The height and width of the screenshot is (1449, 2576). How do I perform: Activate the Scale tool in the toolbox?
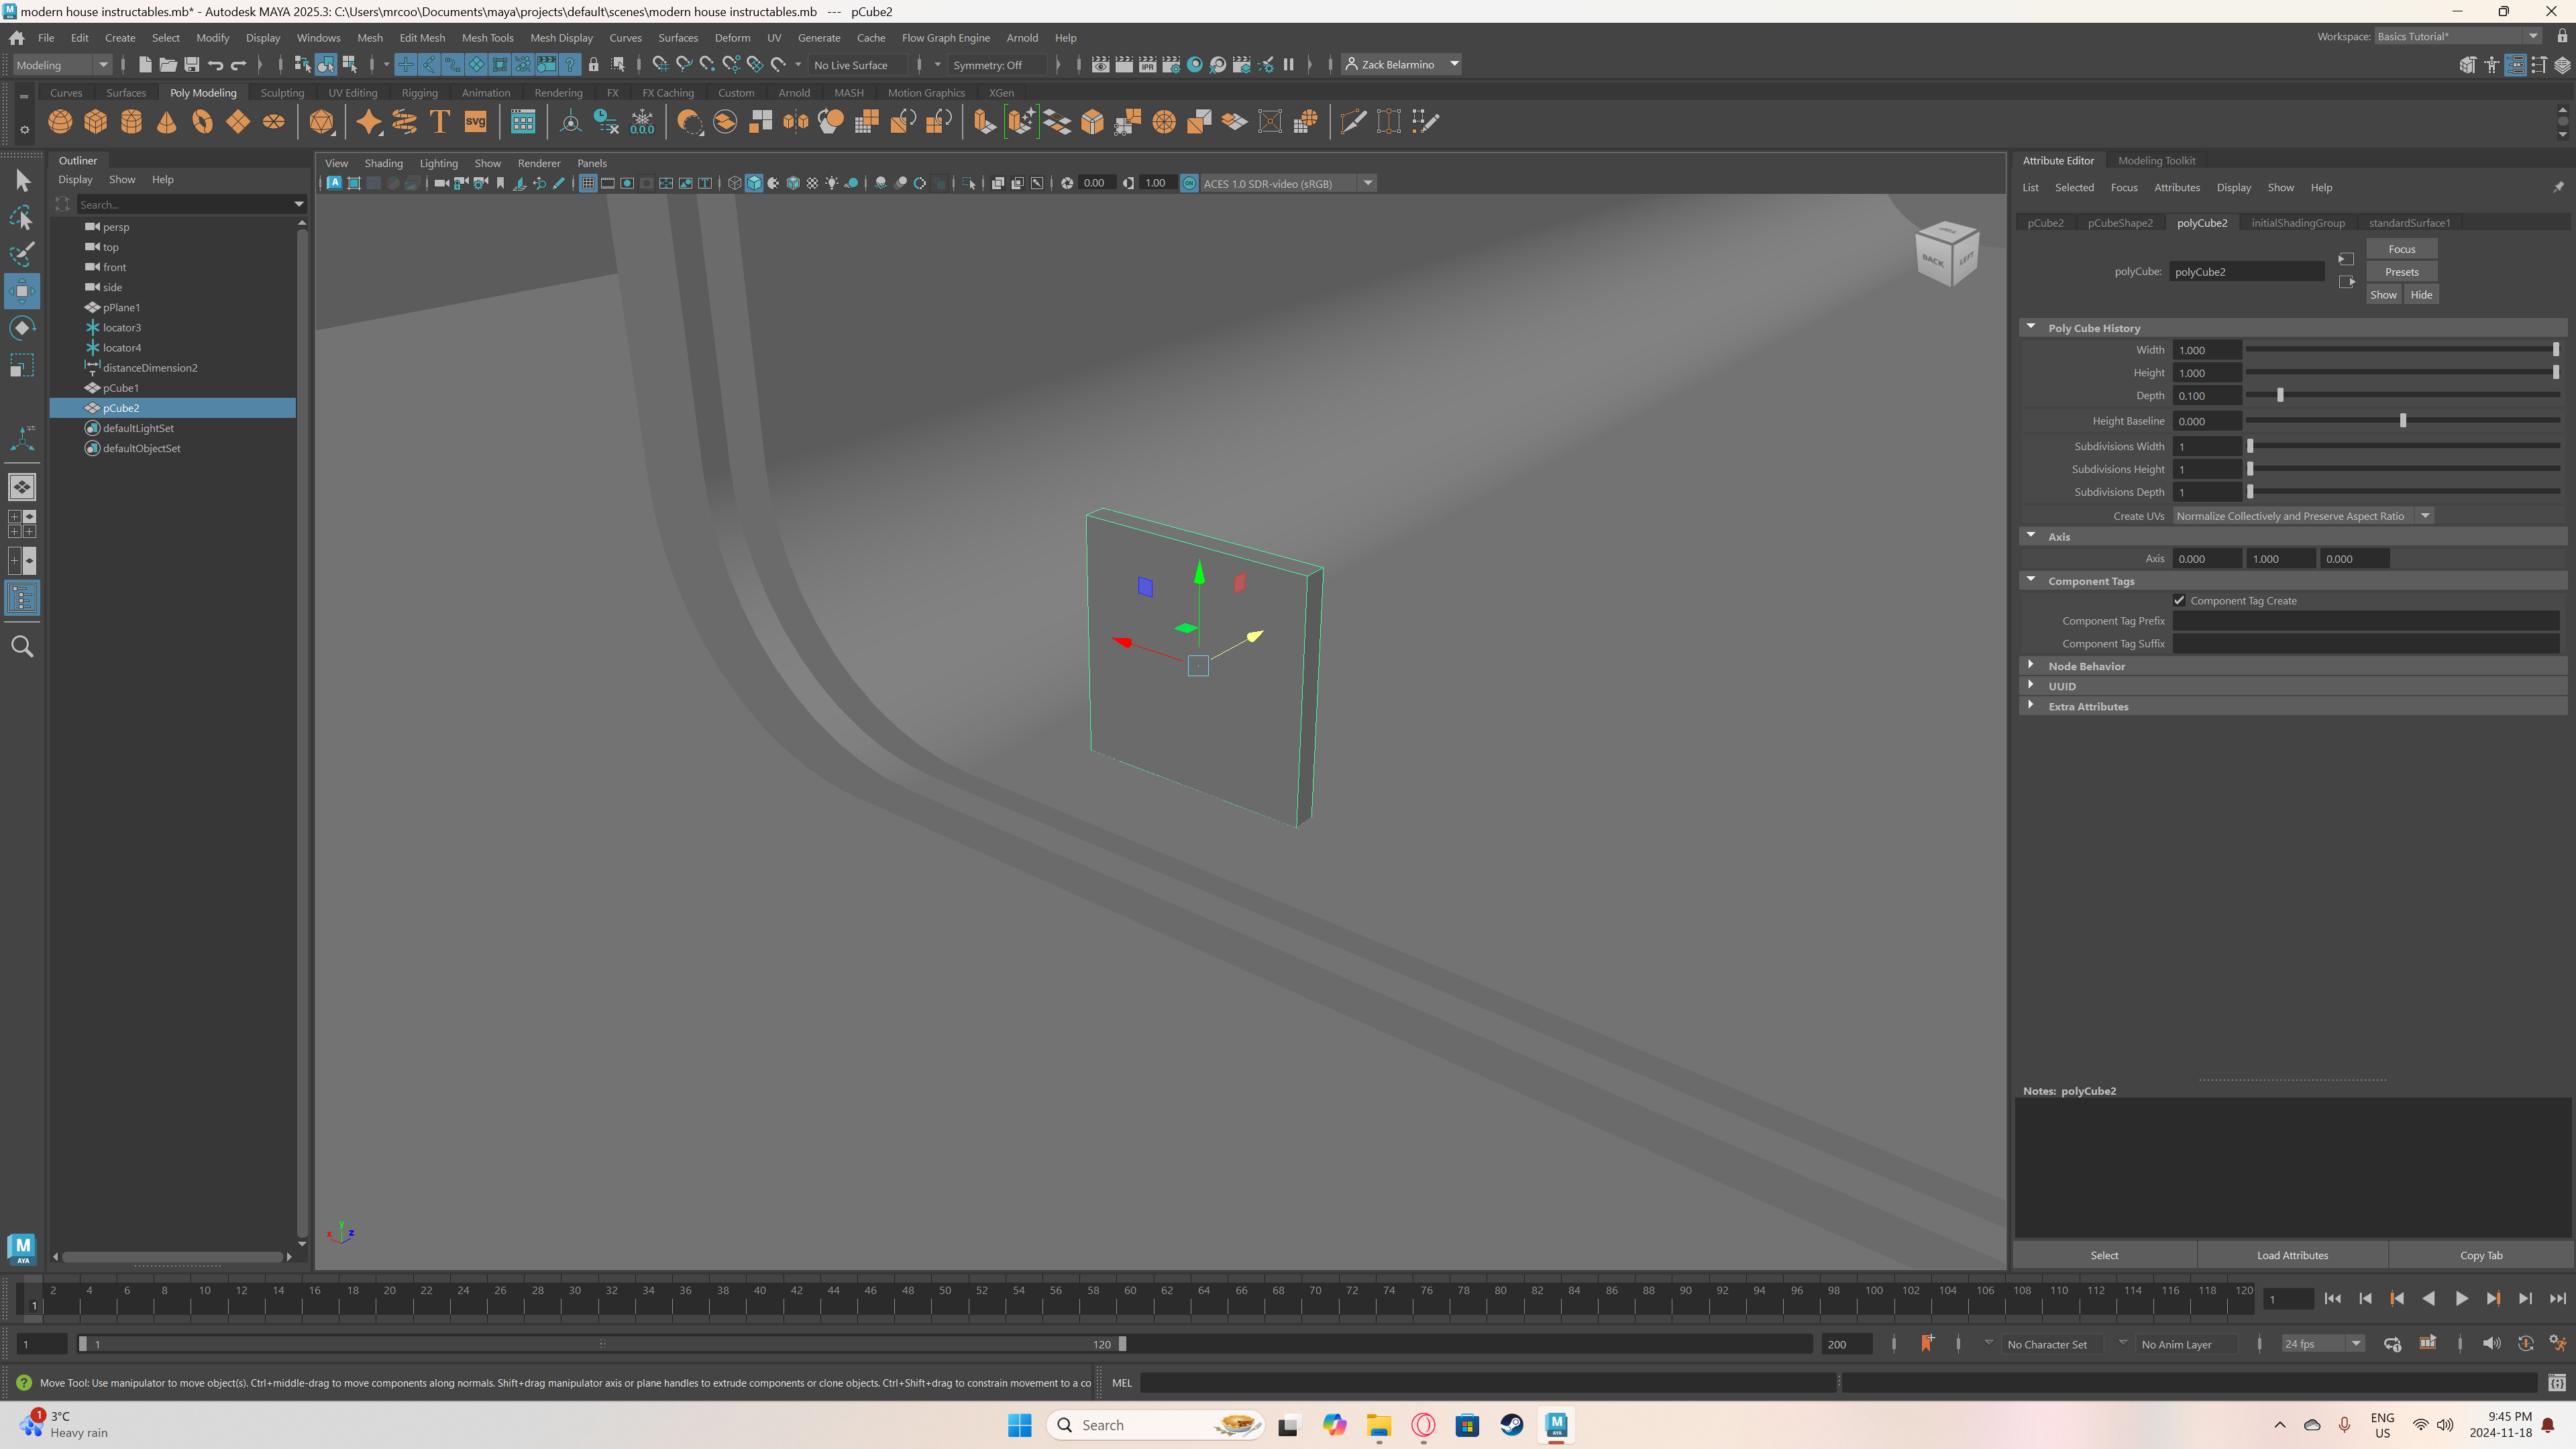pos(22,365)
